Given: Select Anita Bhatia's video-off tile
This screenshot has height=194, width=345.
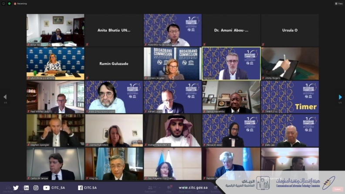Looking at the screenshot, I should [114, 30].
